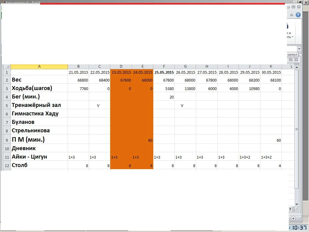Click the cell Дневник
The width and height of the screenshot is (309, 232).
(x=39, y=148)
